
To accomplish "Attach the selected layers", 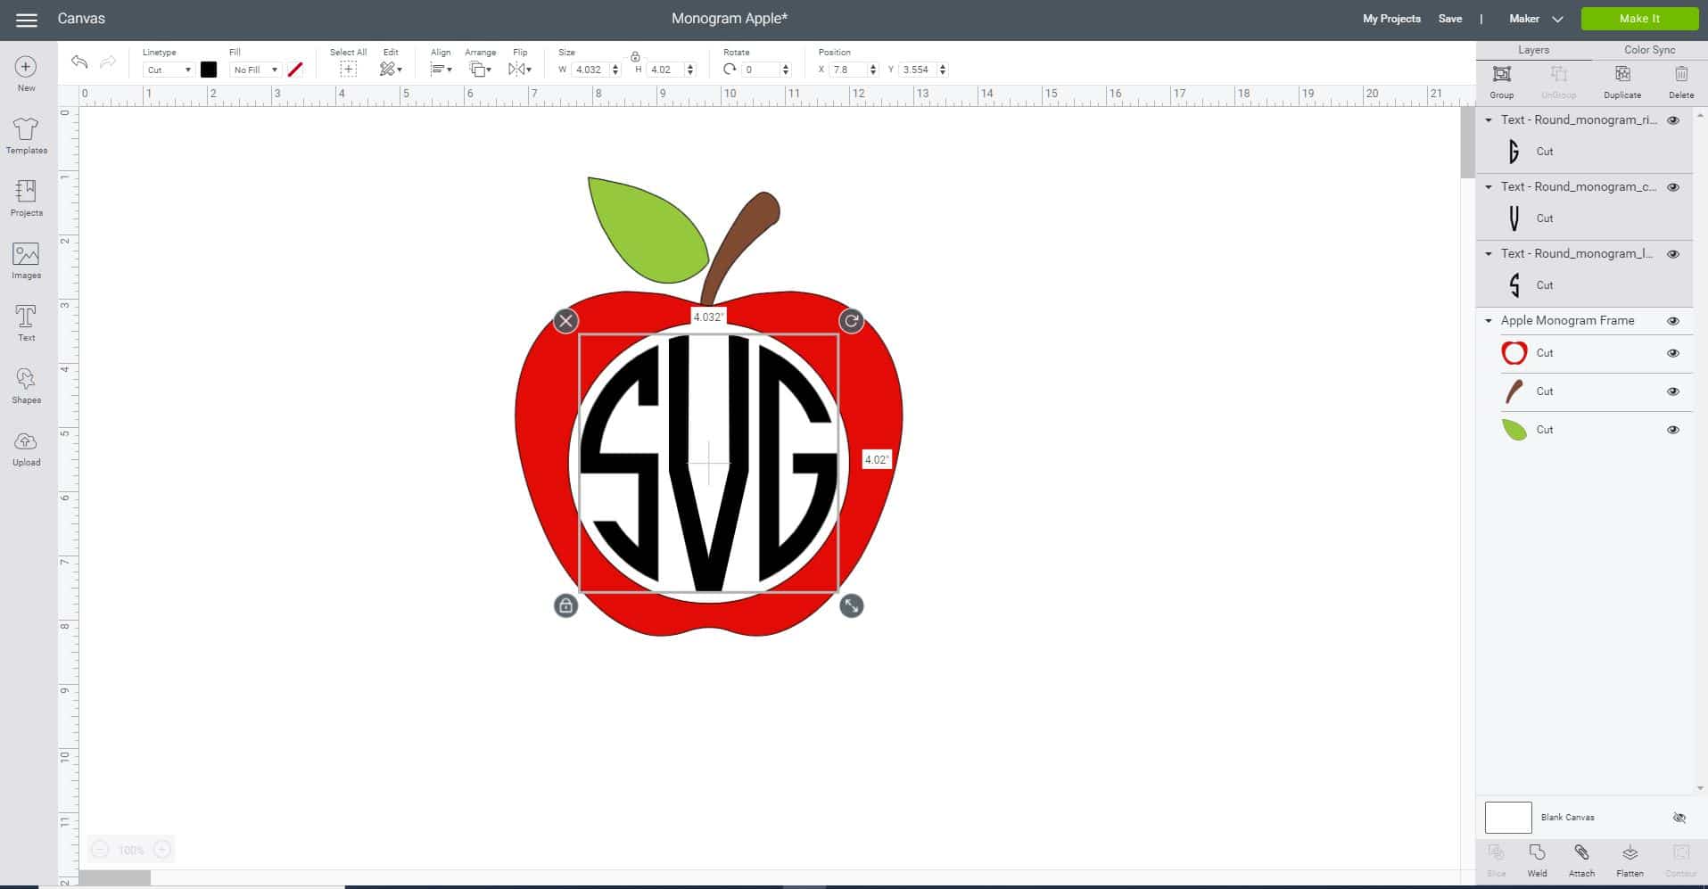I will click(1581, 860).
